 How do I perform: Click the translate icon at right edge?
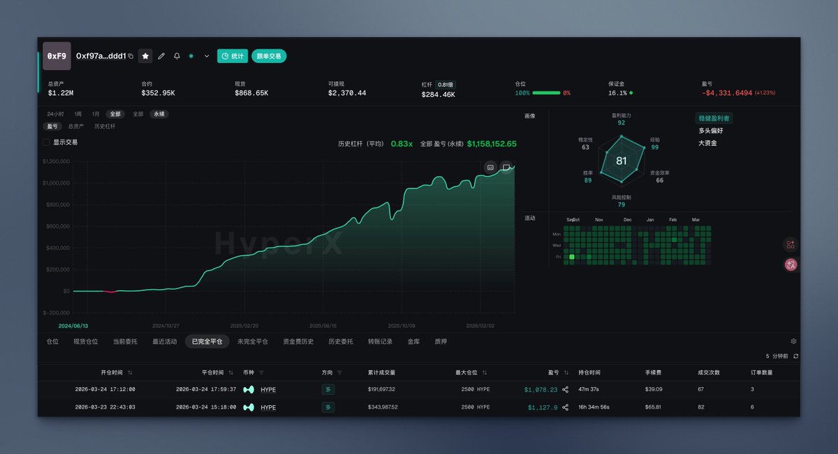[790, 264]
